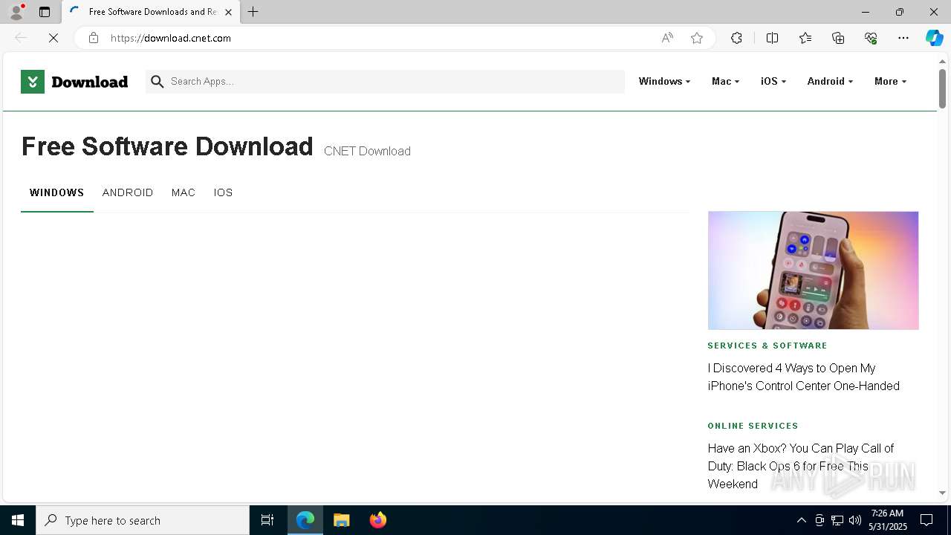
Task: Open Browser essentials icon
Action: pos(871,38)
